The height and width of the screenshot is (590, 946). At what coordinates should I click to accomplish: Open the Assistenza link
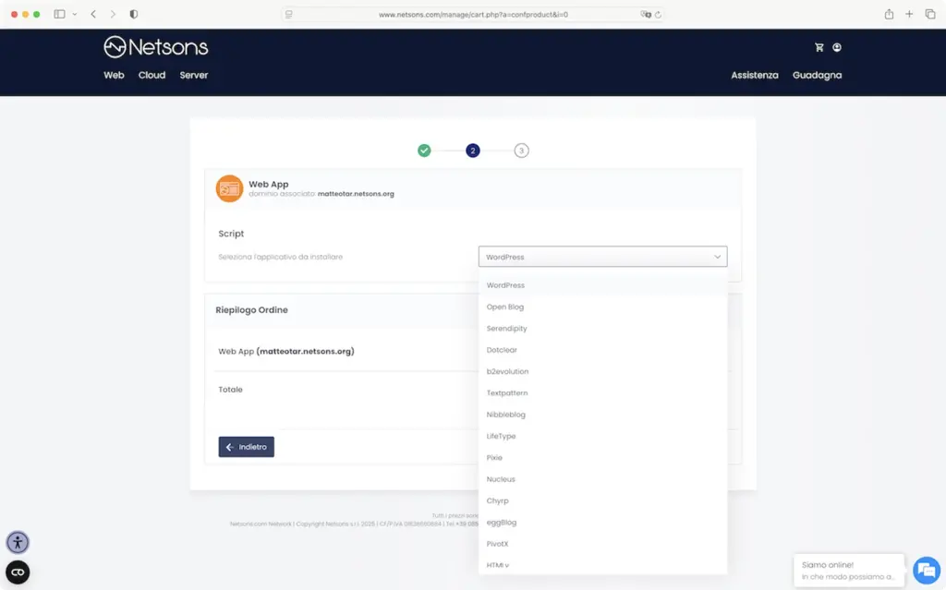tap(754, 75)
